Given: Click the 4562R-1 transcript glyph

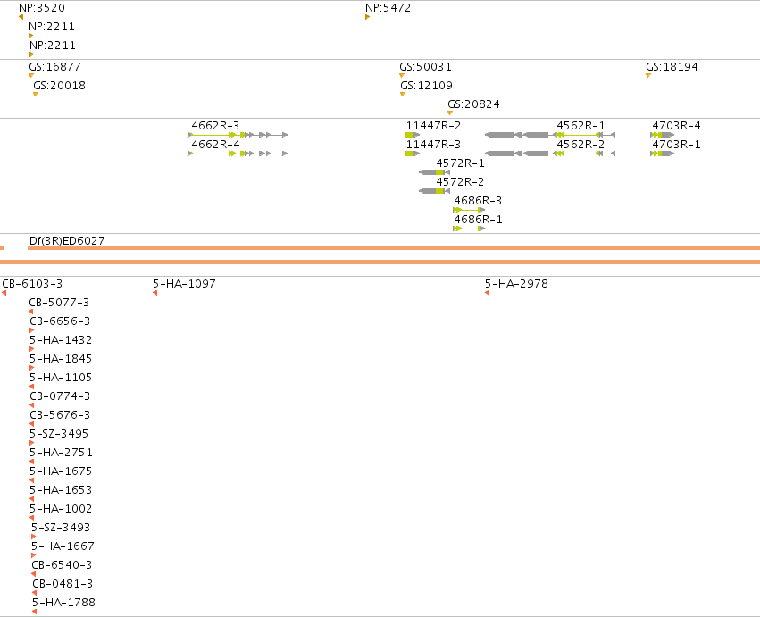Looking at the screenshot, I should coord(550,135).
